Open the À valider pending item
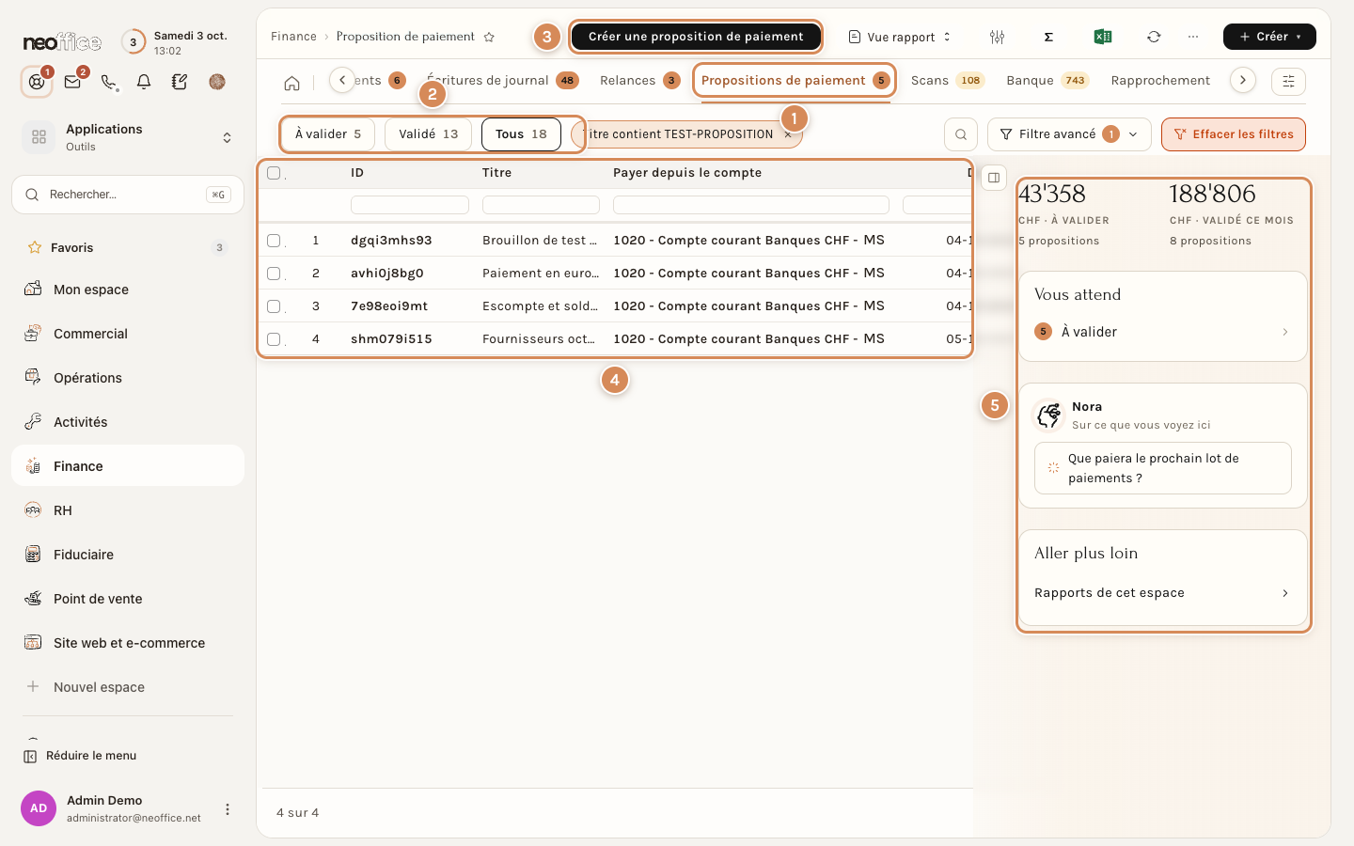 point(1162,332)
